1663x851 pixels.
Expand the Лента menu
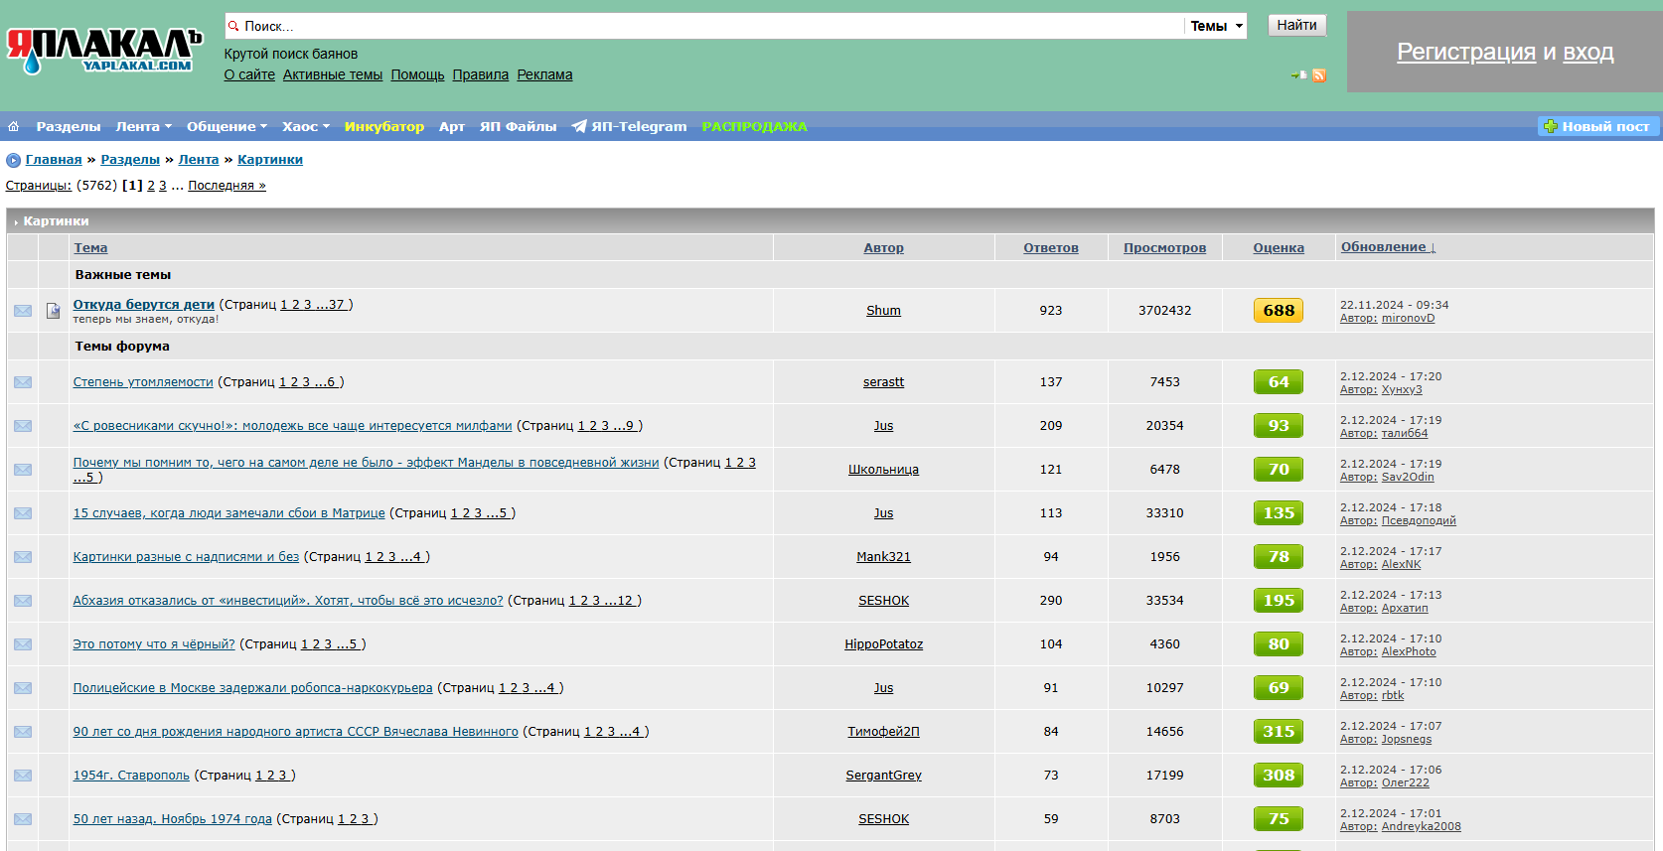(x=143, y=126)
